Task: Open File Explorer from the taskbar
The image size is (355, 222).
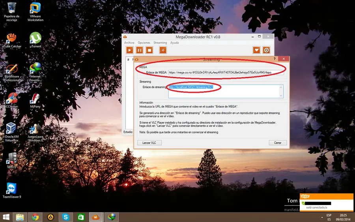Action: [x=20, y=217]
